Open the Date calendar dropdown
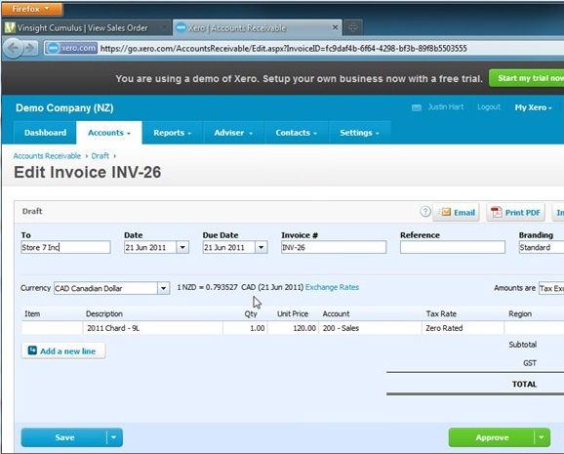This screenshot has width=564, height=454. 182,247
